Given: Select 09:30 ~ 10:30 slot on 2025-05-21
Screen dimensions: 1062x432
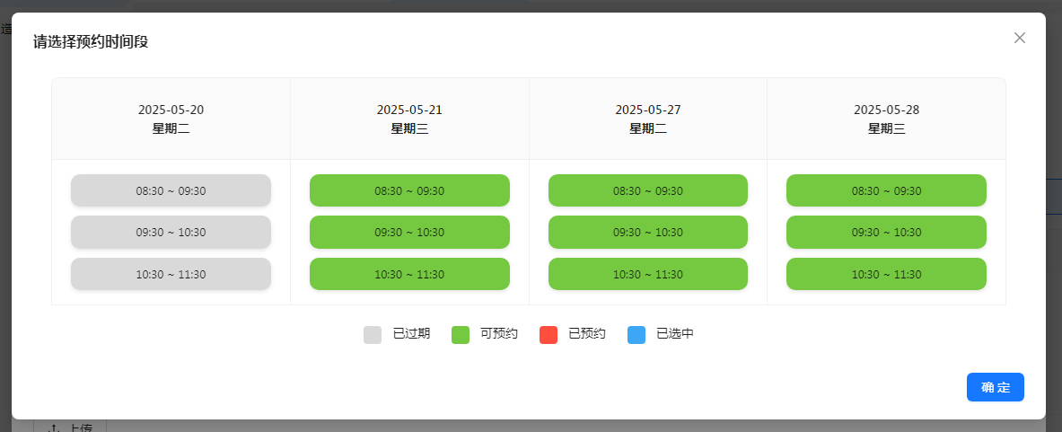Looking at the screenshot, I should 409,233.
